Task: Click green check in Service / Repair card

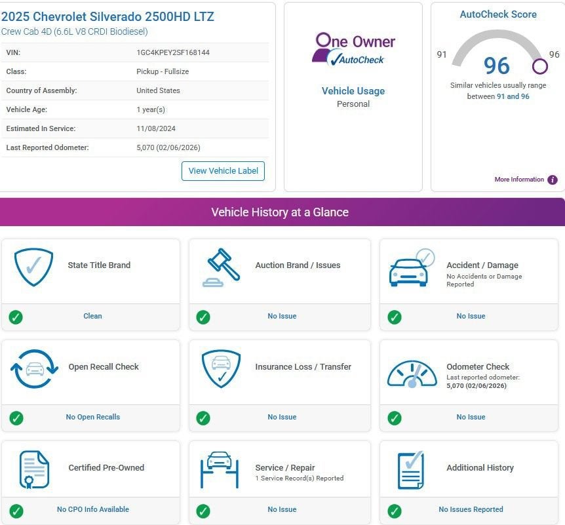Action: tap(203, 511)
